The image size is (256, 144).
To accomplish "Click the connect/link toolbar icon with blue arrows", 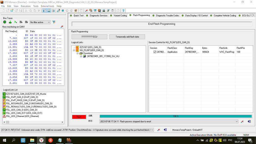I will [58, 11].
